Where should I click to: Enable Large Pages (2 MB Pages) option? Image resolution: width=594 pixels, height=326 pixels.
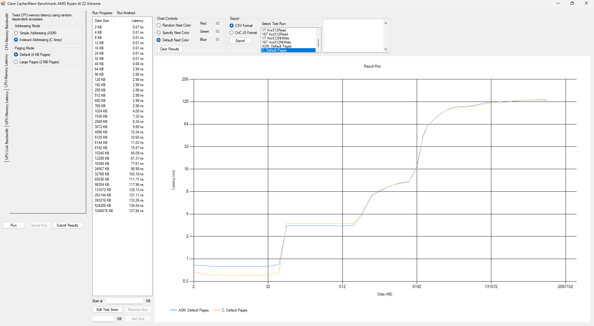[x=16, y=62]
